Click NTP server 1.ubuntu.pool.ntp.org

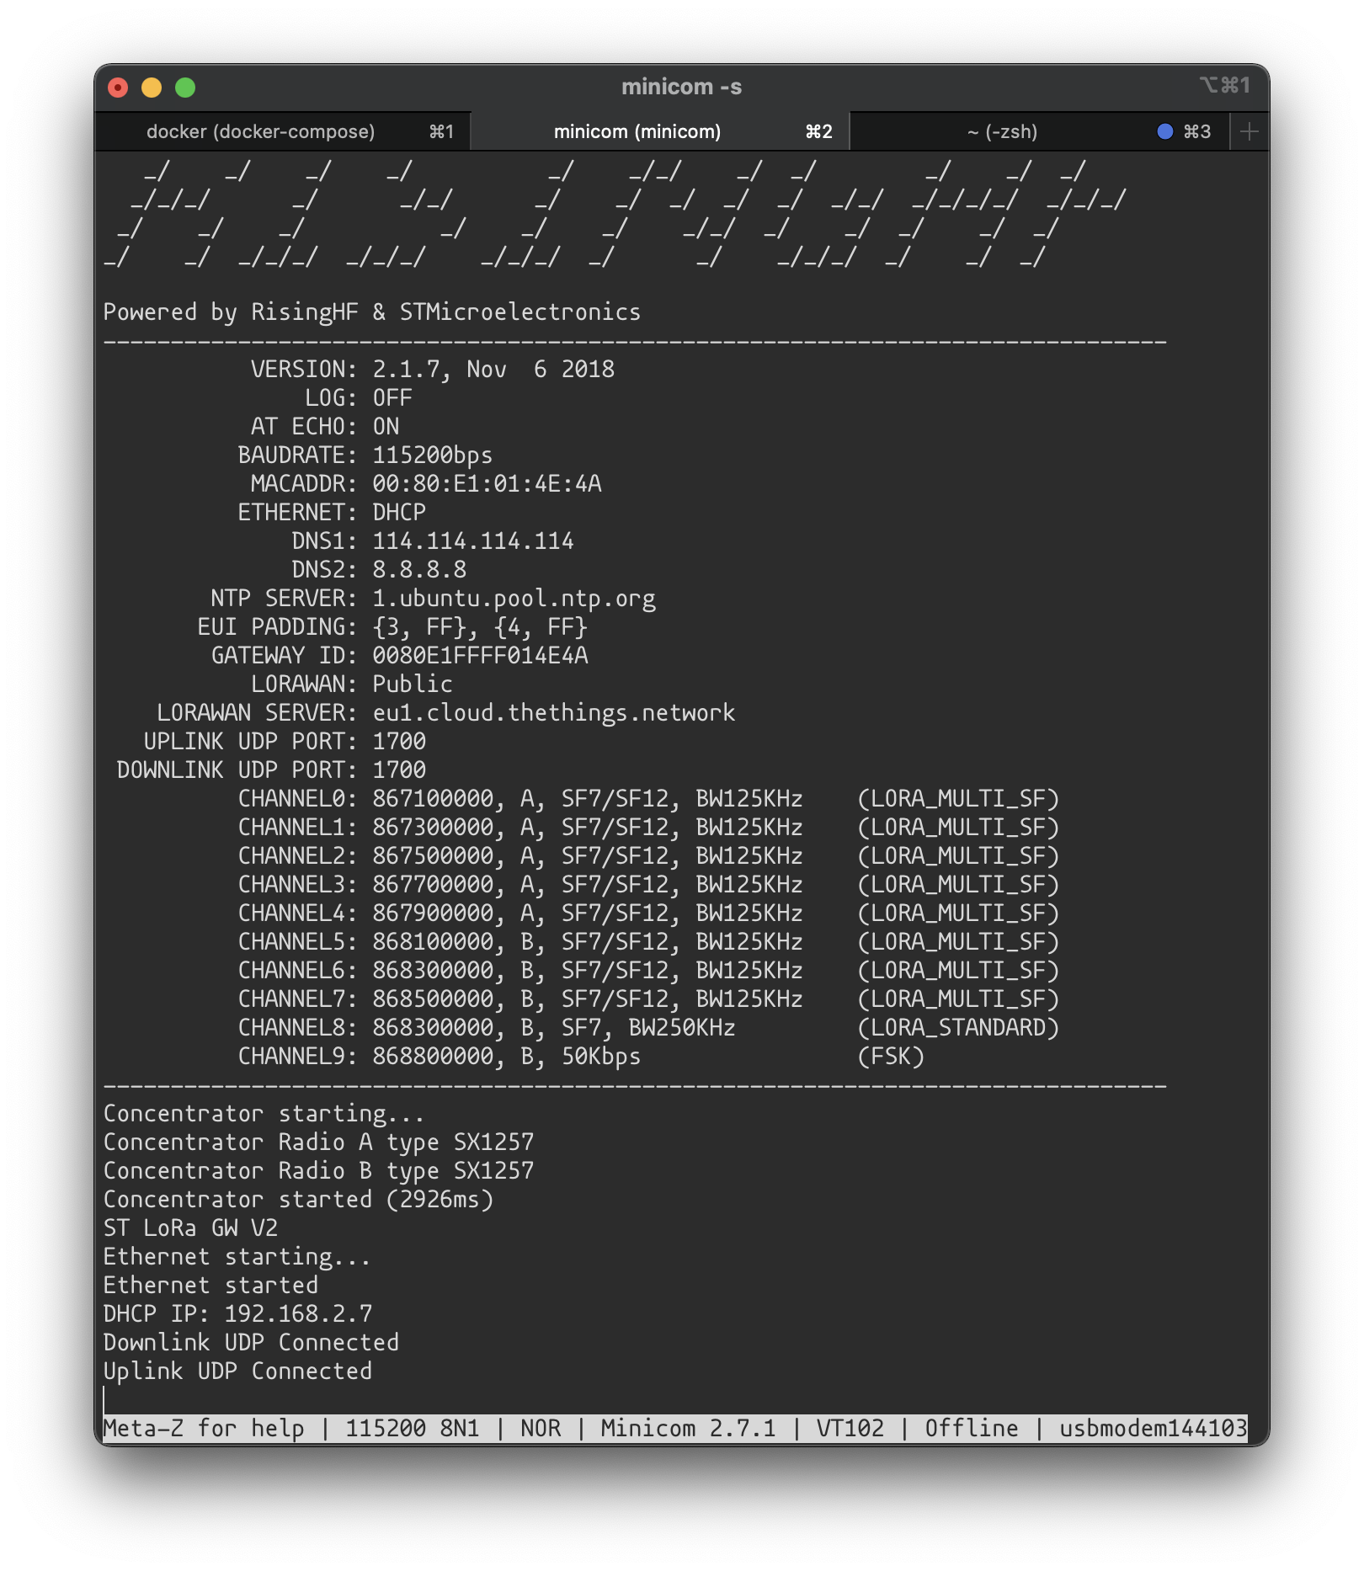[x=514, y=599]
